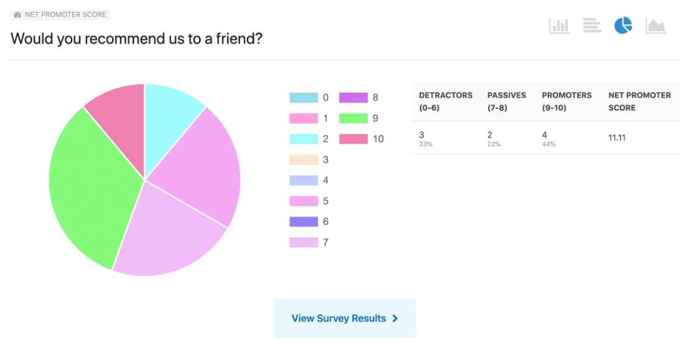Click legend entry for score 7

(x=309, y=243)
